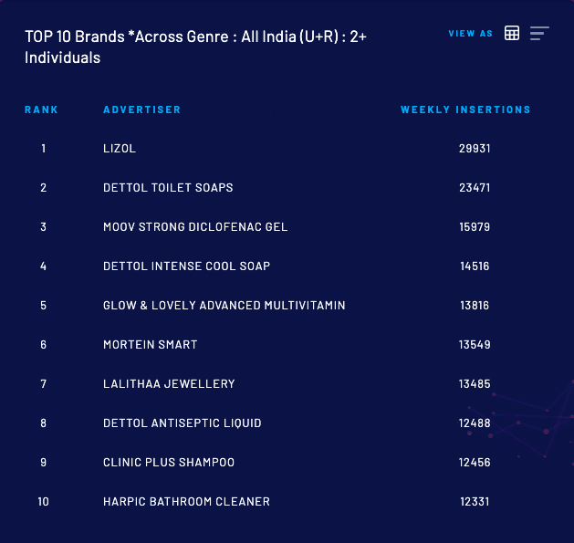The image size is (574, 543).
Task: Switch to horizontal bar chart view icon
Action: click(x=539, y=33)
